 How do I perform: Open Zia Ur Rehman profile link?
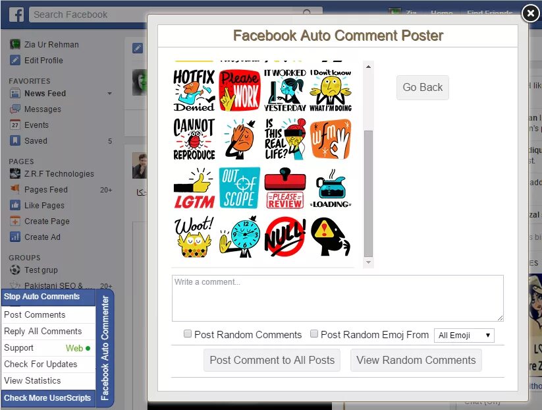[x=51, y=45]
